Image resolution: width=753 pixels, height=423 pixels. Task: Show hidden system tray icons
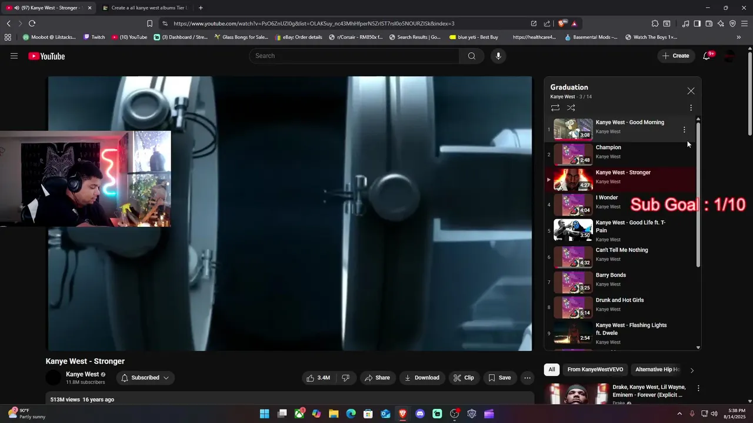(x=679, y=414)
